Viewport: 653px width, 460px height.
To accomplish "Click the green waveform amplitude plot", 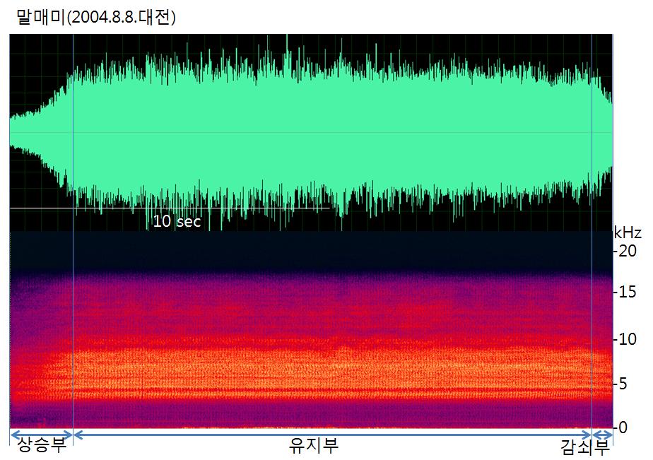I will click(311, 132).
